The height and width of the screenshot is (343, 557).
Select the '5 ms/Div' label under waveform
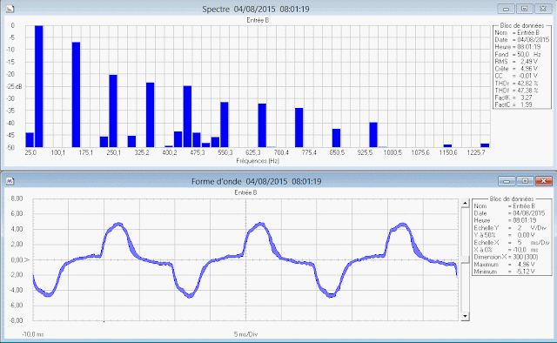(x=245, y=334)
